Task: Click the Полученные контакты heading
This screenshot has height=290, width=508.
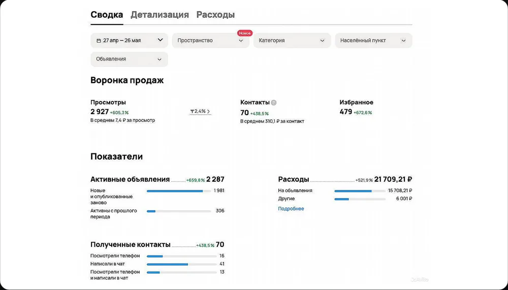Action: click(130, 245)
